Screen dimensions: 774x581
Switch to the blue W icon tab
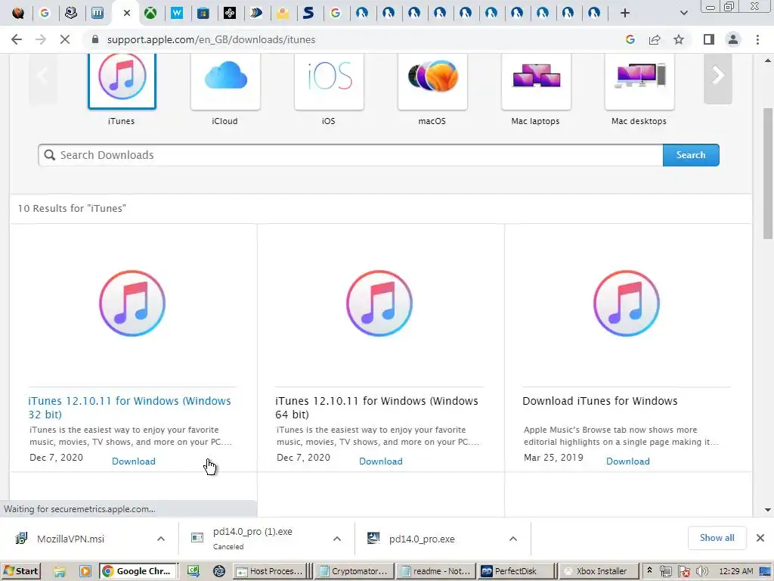[177, 13]
